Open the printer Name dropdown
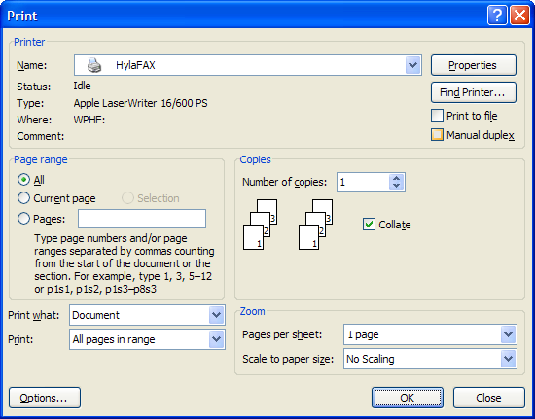The width and height of the screenshot is (535, 419). pos(412,65)
